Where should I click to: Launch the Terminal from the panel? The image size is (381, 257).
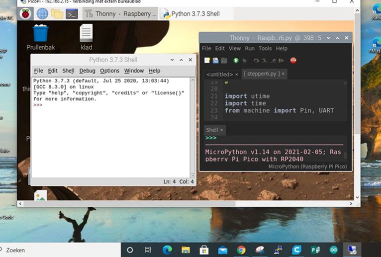(72, 14)
